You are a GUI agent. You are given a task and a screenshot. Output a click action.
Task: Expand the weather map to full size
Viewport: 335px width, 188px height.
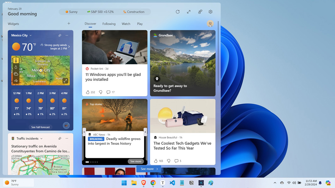[65, 81]
